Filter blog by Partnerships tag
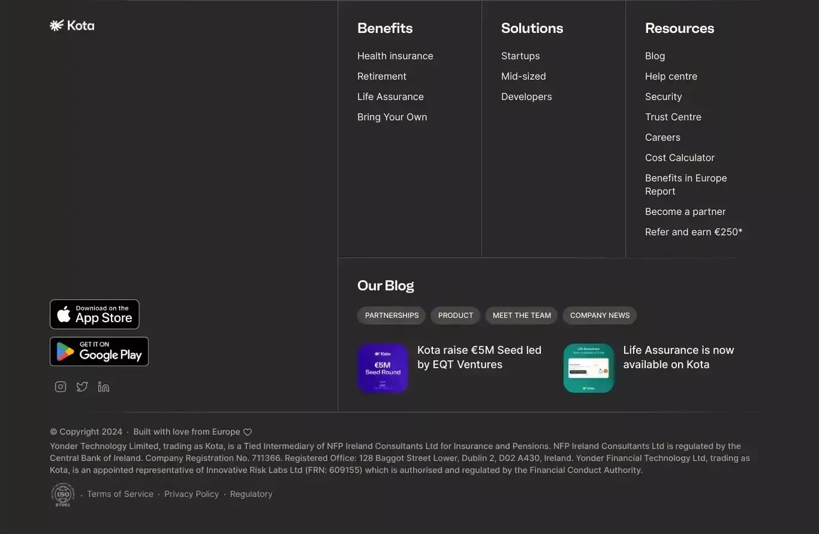 [x=392, y=315]
